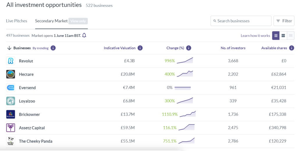Image resolution: width=298 pixels, height=151 pixels.
Task: Open info icon beside Change (%)
Action: tap(189, 48)
